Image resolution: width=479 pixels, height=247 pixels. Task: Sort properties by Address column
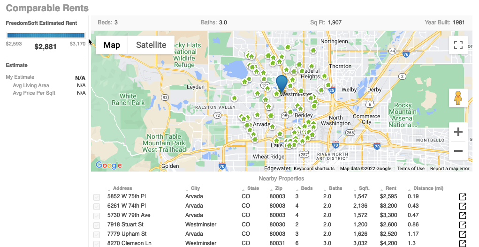click(x=122, y=188)
